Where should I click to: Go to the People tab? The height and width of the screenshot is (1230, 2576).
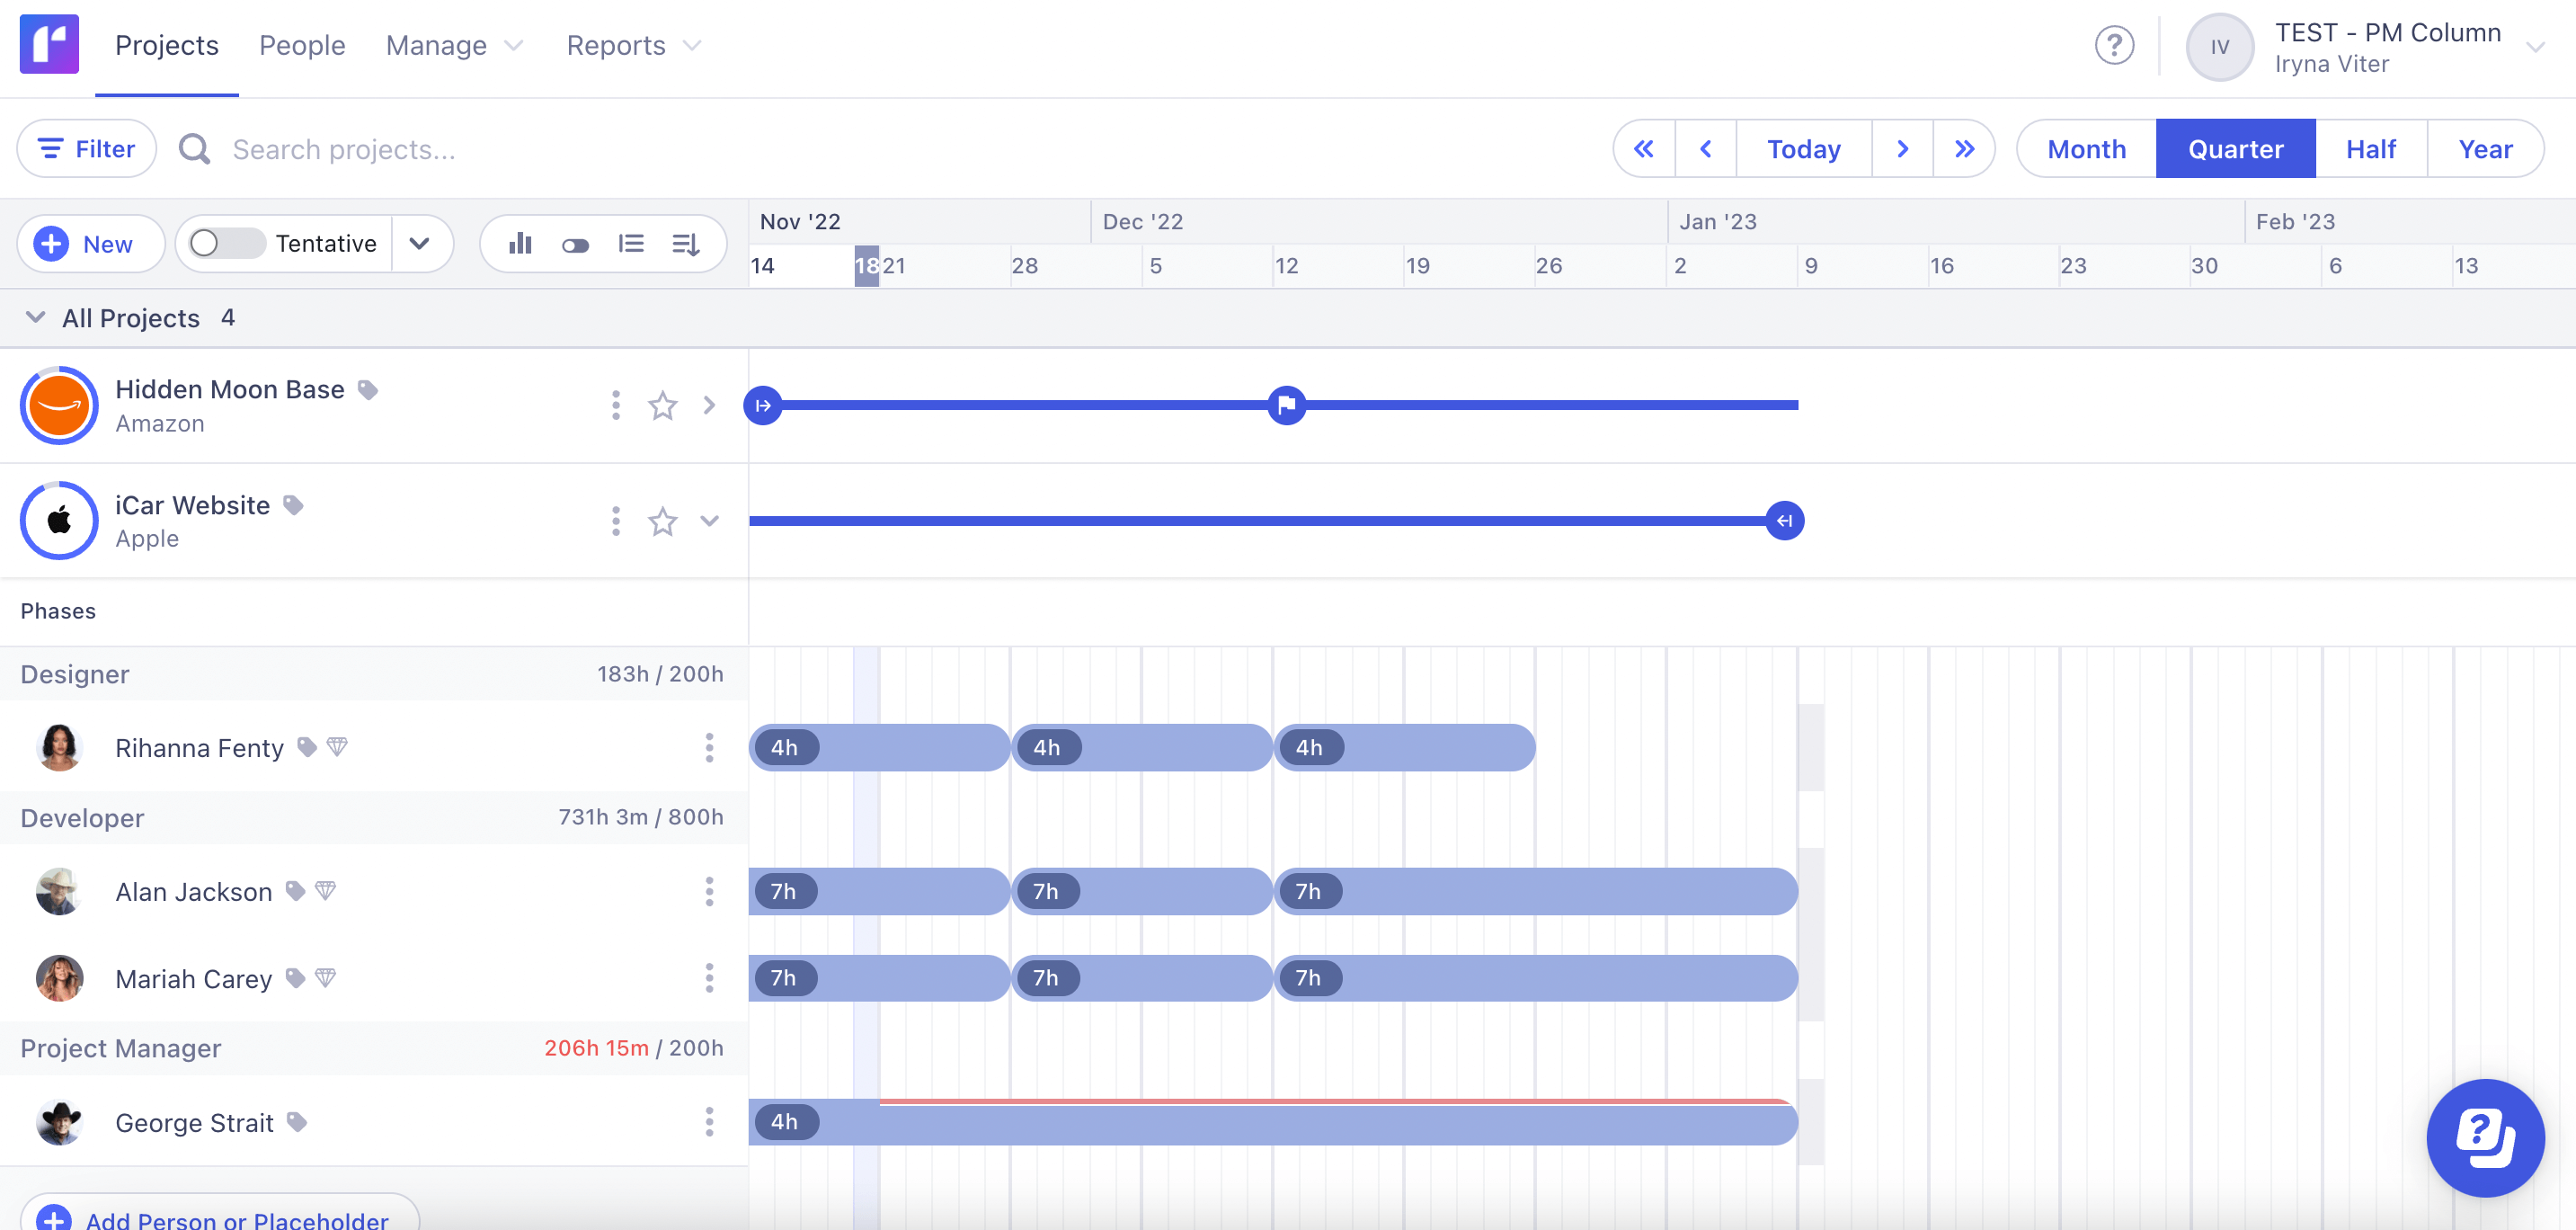302,46
